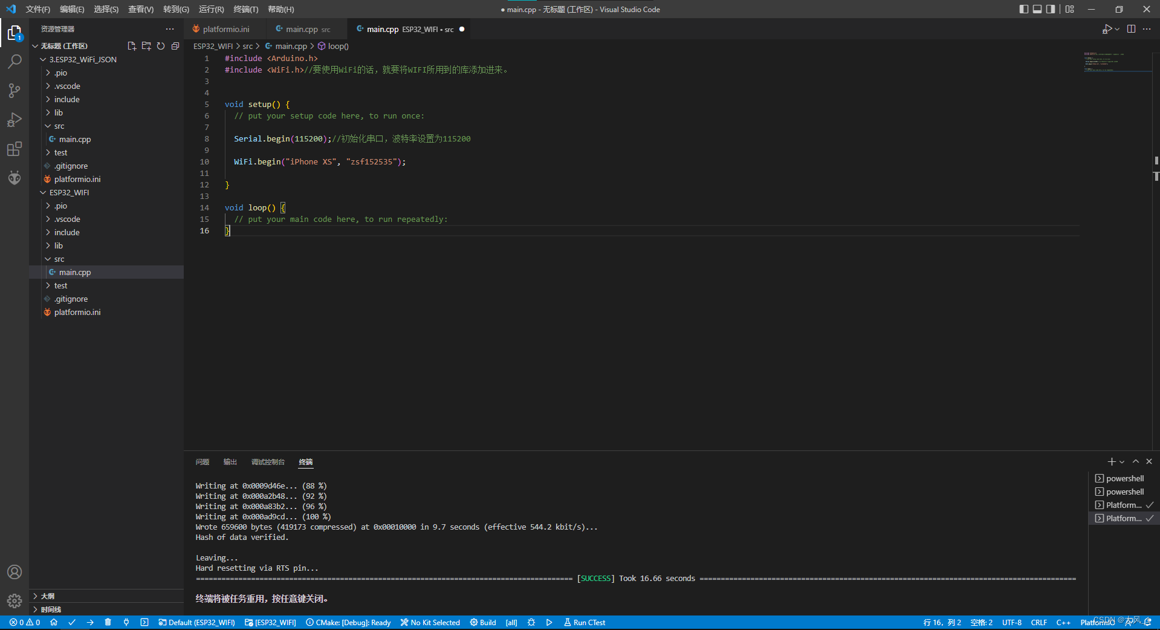Open main.cpp under ESP32_WIFI src folder
This screenshot has width=1160, height=630.
tap(75, 272)
